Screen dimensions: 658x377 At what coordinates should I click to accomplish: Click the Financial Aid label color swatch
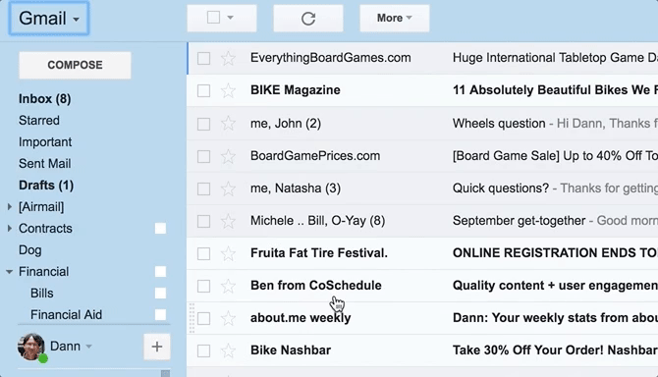click(x=160, y=315)
